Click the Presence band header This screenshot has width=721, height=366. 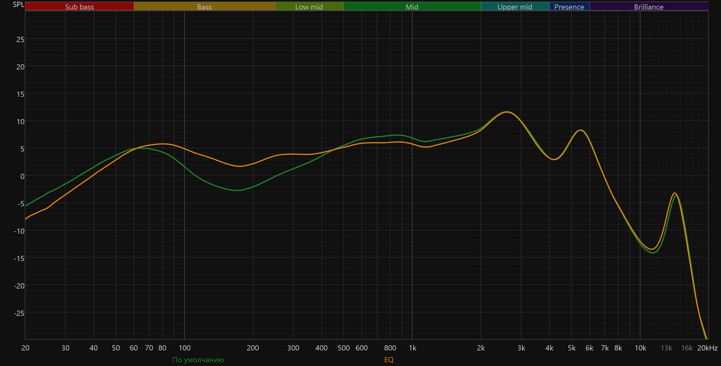click(569, 7)
